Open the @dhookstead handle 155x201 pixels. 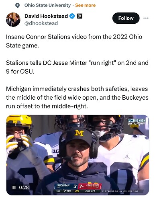click(41, 23)
